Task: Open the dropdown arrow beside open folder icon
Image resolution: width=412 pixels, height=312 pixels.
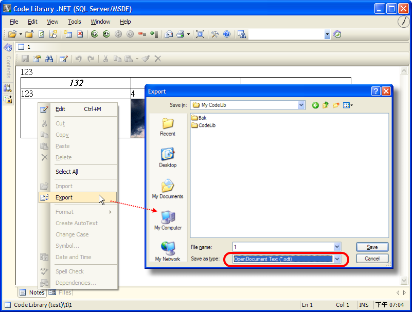Action: (x=21, y=34)
